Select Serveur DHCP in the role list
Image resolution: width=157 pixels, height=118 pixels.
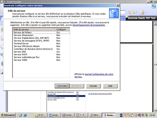[x=20, y=55]
